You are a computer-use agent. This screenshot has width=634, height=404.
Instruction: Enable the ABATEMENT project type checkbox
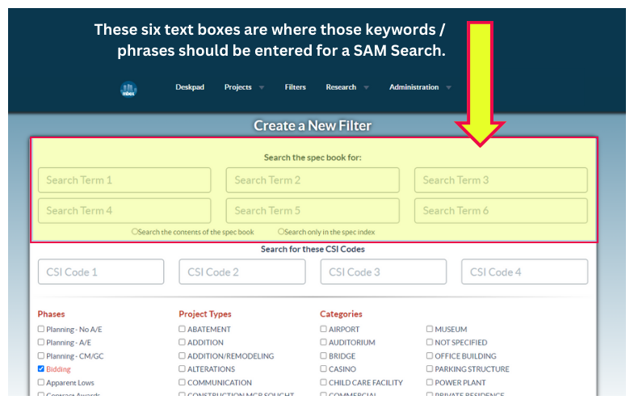pos(183,329)
